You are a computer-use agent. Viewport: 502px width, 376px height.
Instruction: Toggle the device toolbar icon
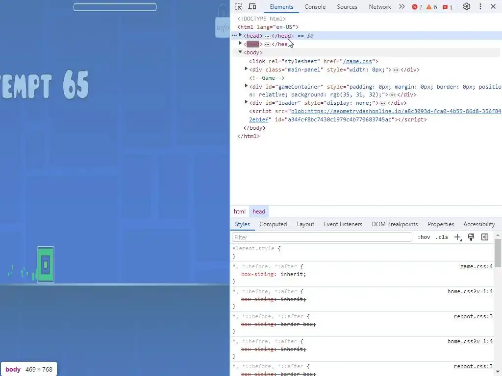click(x=252, y=6)
